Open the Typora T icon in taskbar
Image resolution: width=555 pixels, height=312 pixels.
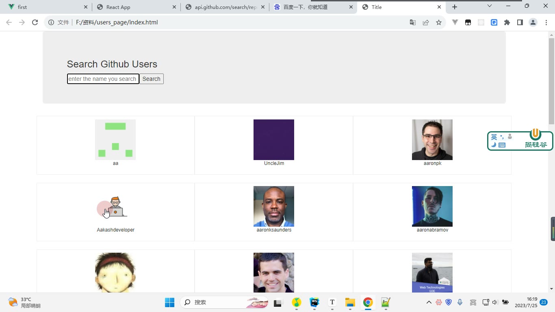[x=332, y=302]
